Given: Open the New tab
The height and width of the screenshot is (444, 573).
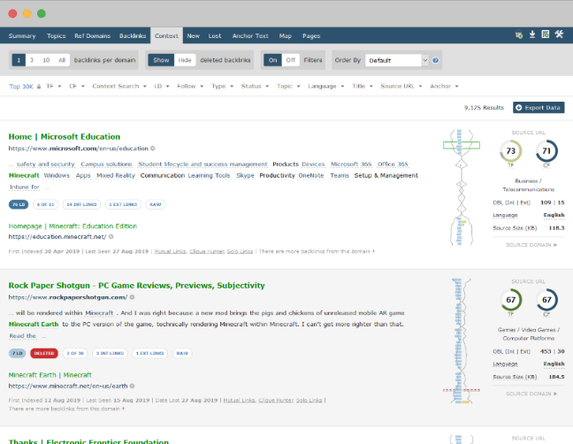Looking at the screenshot, I should [194, 35].
